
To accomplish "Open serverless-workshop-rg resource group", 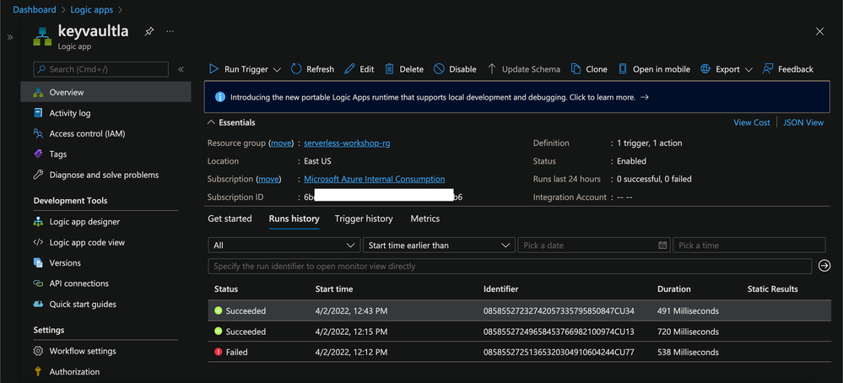I will pyautogui.click(x=347, y=143).
